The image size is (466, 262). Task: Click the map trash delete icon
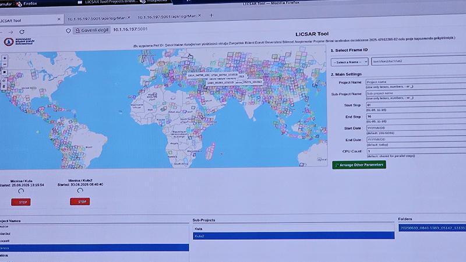tap(5, 86)
